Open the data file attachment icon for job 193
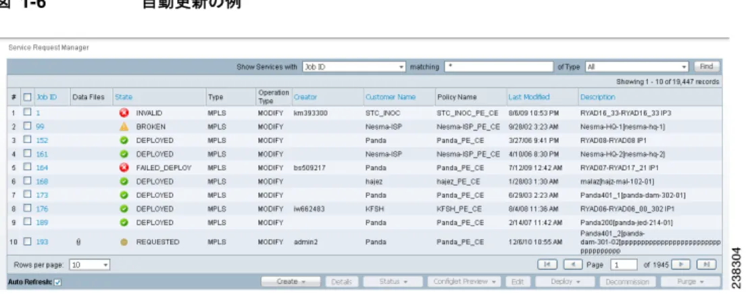Image resolution: width=746 pixels, height=294 pixels. (78, 242)
